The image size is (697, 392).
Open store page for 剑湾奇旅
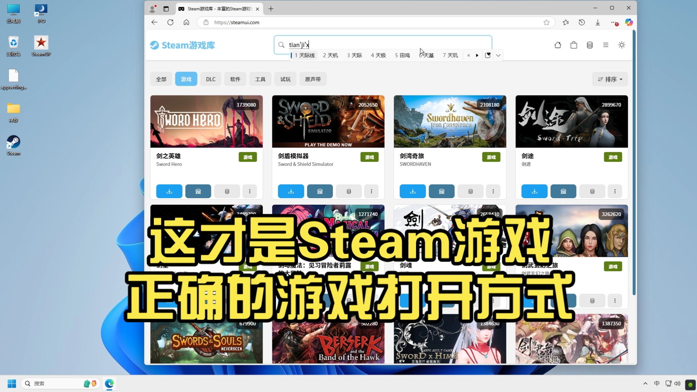point(441,191)
